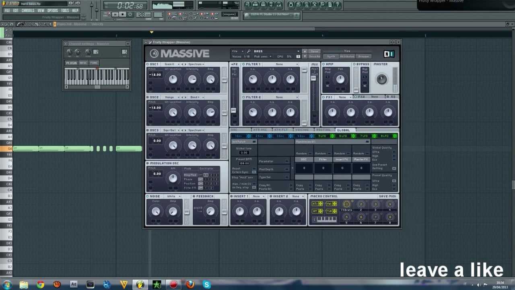Click the macro control knob 2
Screen dimensions: 515x290
pyautogui.click(x=361, y=205)
